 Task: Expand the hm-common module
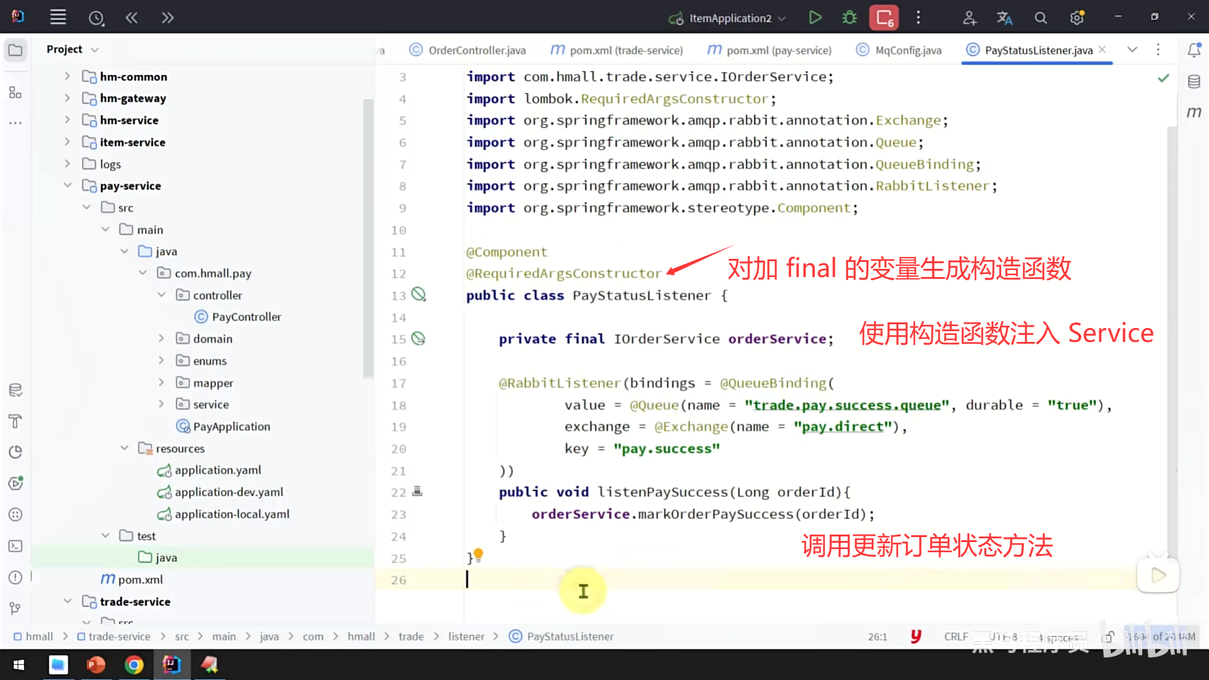pos(67,76)
